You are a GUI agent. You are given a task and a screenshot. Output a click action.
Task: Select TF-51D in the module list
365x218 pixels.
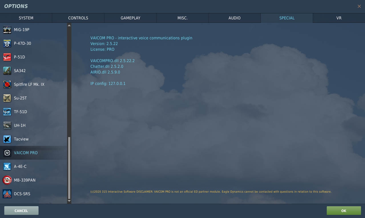[x=34, y=112]
